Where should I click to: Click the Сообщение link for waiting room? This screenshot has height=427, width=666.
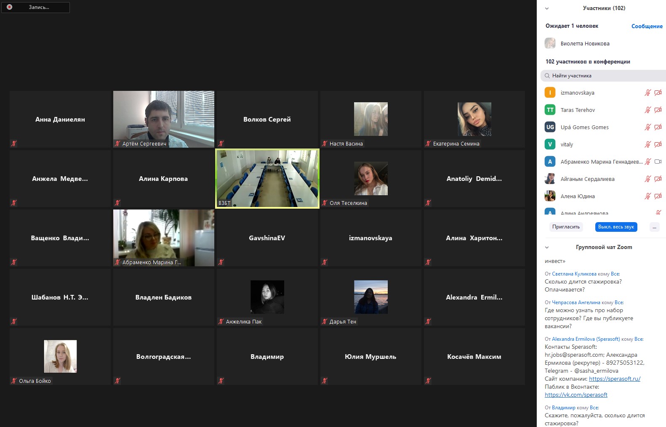tap(647, 26)
